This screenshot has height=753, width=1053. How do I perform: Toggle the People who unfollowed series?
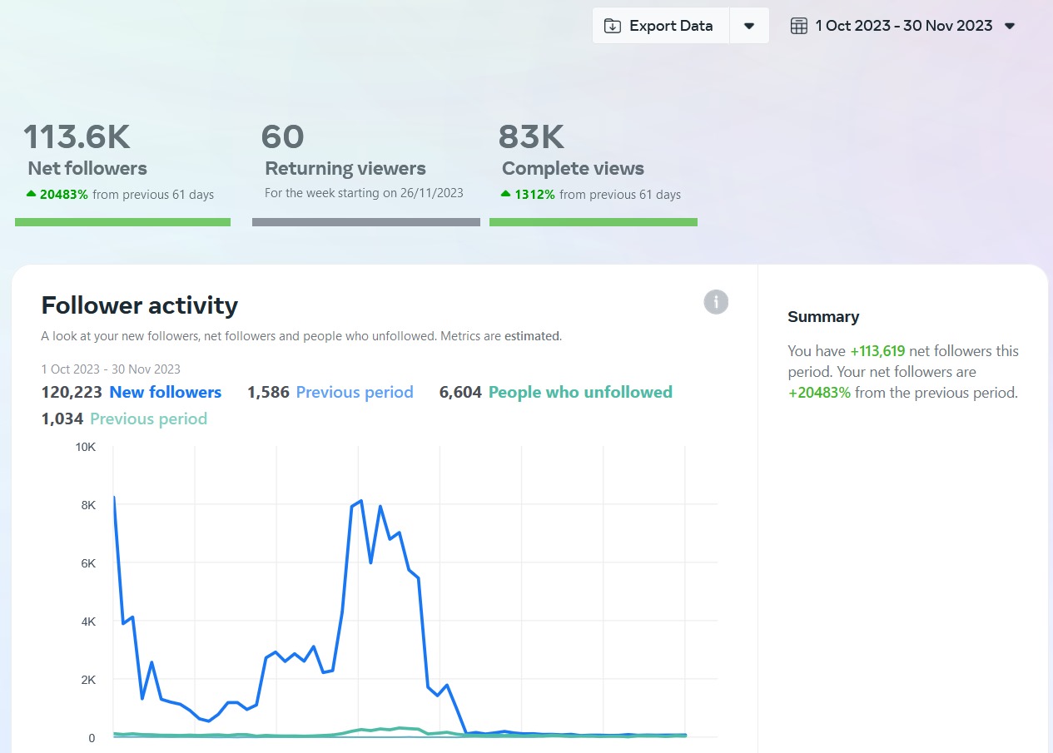point(580,392)
